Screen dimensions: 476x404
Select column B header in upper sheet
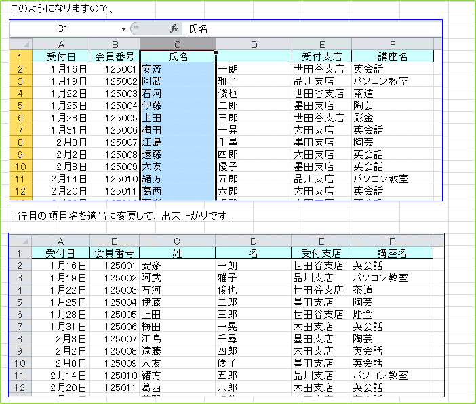[x=115, y=45]
